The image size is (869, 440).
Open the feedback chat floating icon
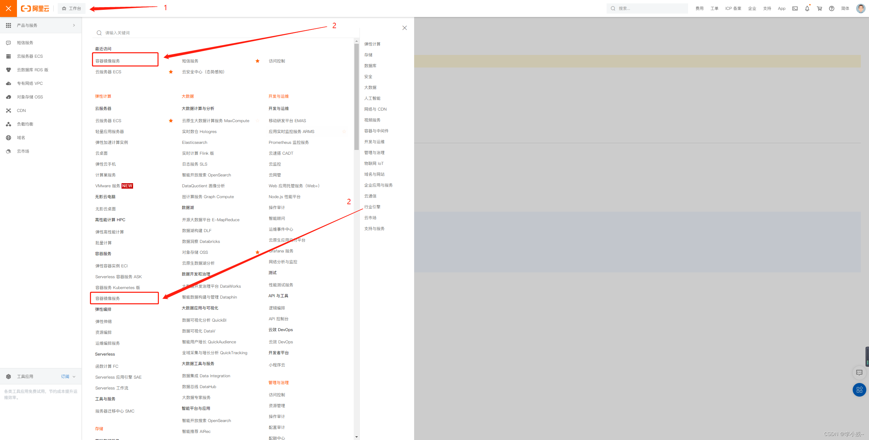(x=859, y=372)
